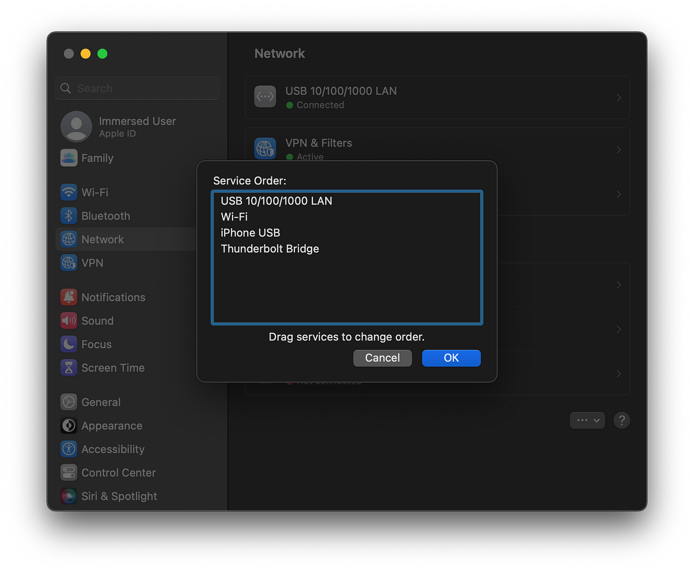This screenshot has width=694, height=573.
Task: Click the Screen Time hourglass icon
Action: 69,368
